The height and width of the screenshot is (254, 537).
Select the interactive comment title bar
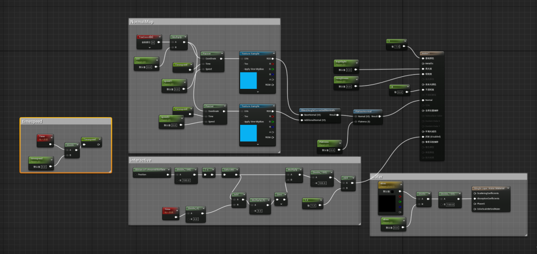(244, 160)
